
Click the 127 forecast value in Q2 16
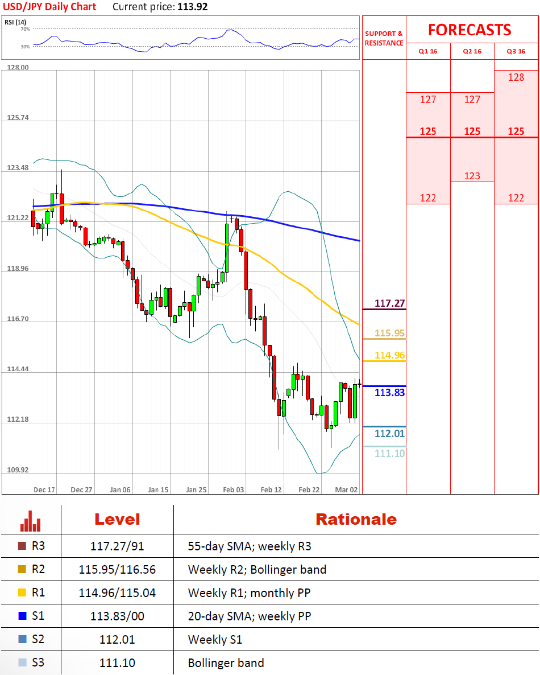pyautogui.click(x=472, y=100)
